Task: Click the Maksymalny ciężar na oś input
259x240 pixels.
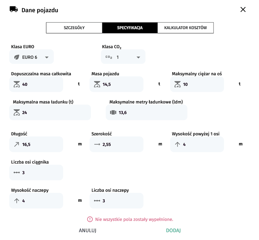Action: click(x=201, y=84)
